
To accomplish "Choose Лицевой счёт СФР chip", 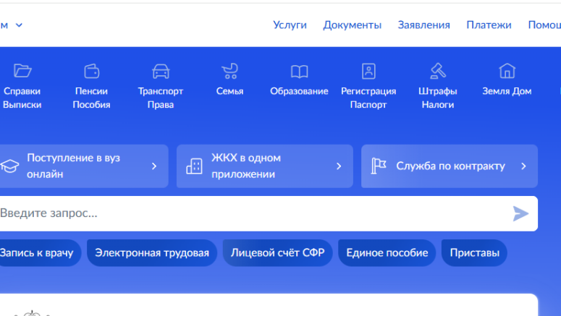I will coord(278,253).
